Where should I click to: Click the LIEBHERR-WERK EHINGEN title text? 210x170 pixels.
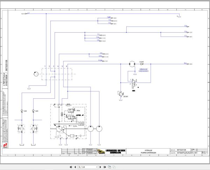click(x=115, y=151)
